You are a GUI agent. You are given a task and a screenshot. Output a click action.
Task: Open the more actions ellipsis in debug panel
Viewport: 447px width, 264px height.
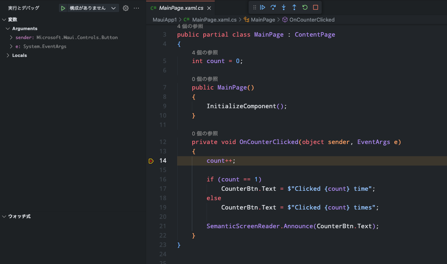pyautogui.click(x=136, y=8)
